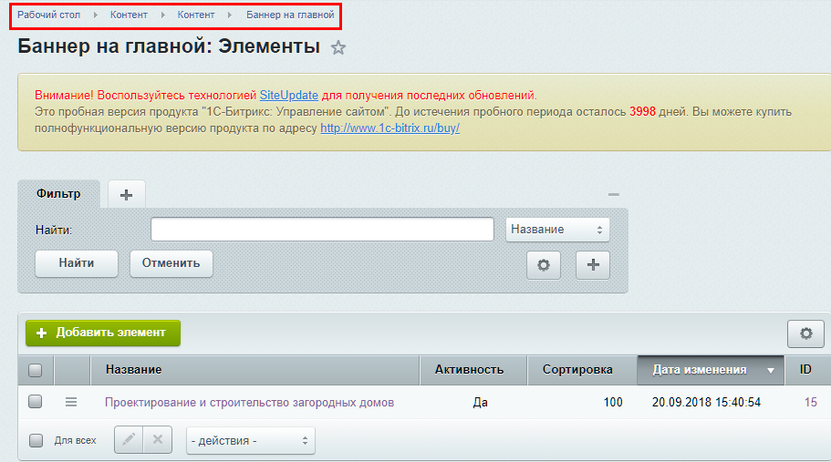
Task: Open list settings gear above table
Action: click(x=805, y=334)
